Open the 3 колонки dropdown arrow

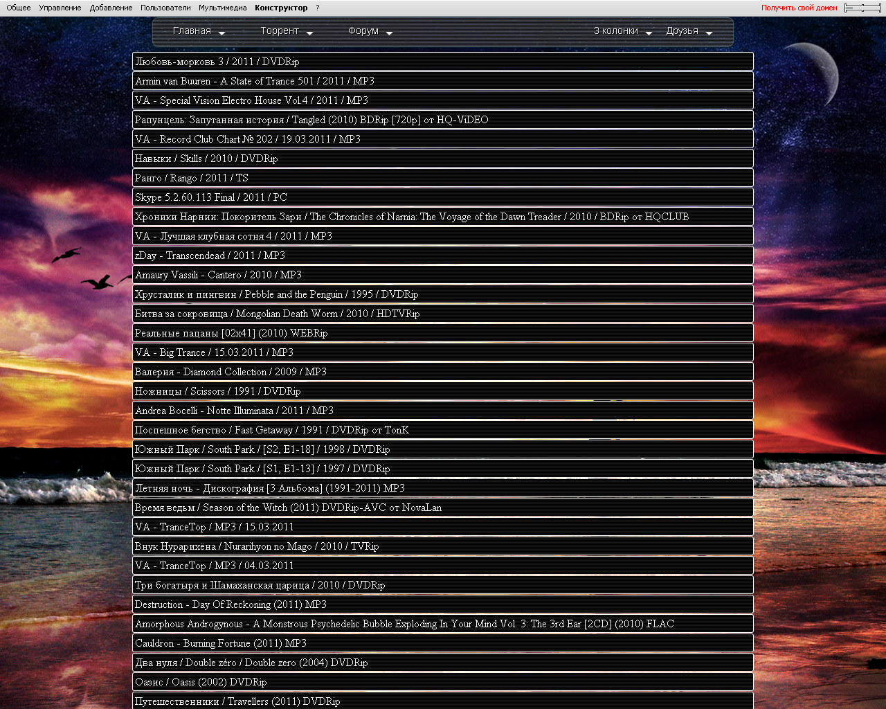pos(649,33)
